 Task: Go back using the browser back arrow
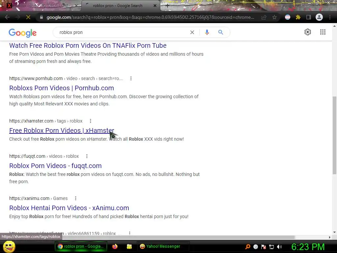coord(7,17)
